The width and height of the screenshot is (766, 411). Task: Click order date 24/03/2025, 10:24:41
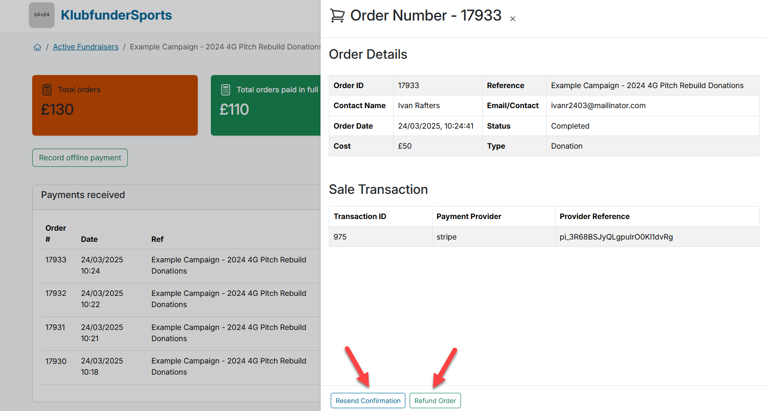coord(436,126)
